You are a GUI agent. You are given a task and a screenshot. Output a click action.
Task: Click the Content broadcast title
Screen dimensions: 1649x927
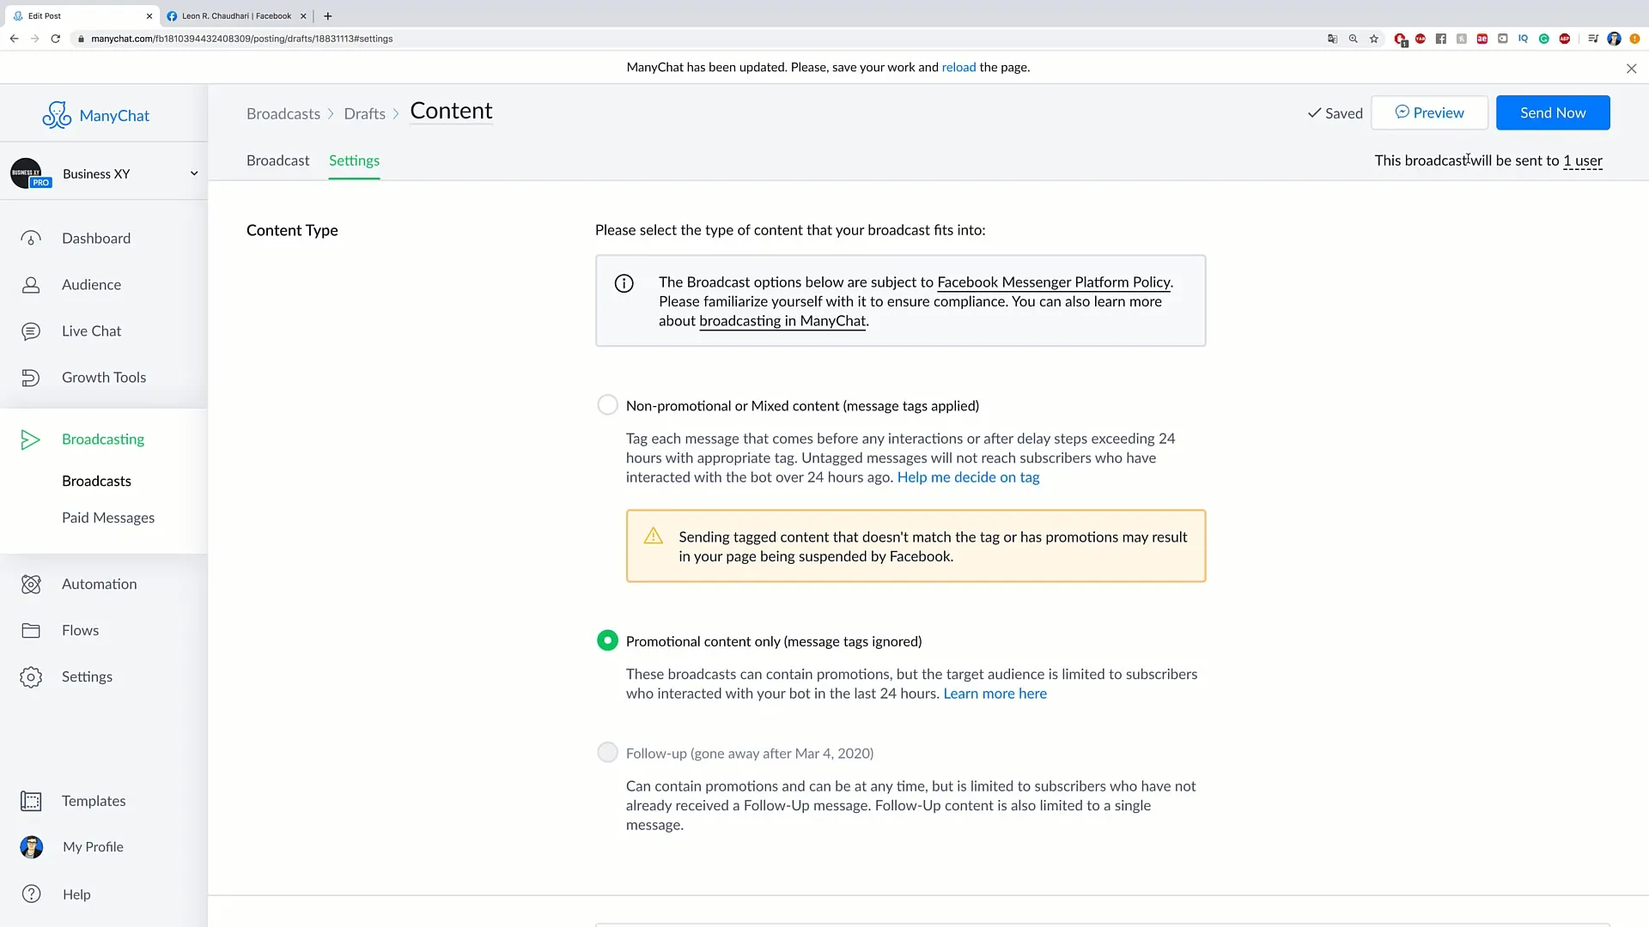451,111
